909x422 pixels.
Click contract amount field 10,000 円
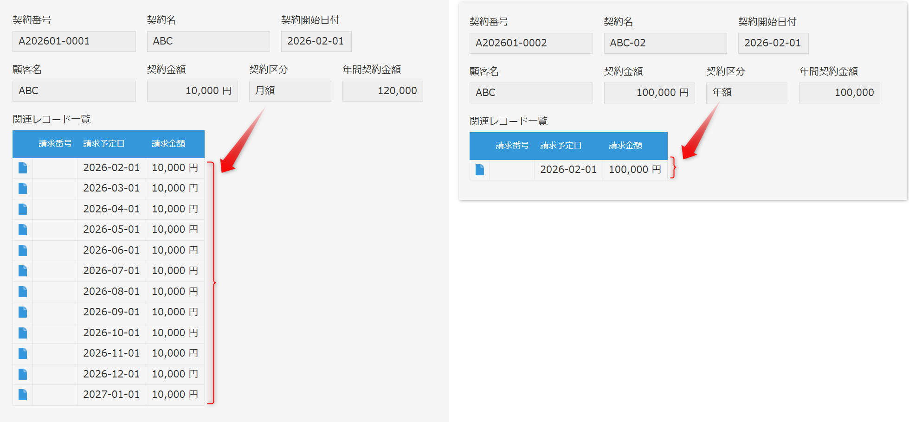coord(193,91)
